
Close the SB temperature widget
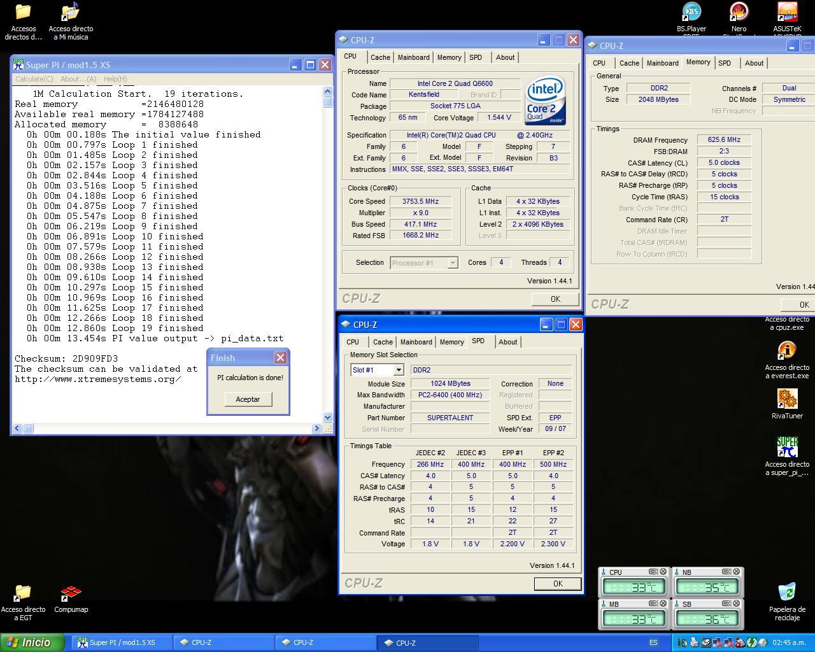736,604
